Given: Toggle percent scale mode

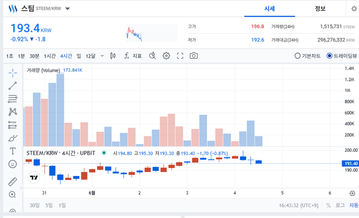Looking at the screenshot, I should 328,206.
